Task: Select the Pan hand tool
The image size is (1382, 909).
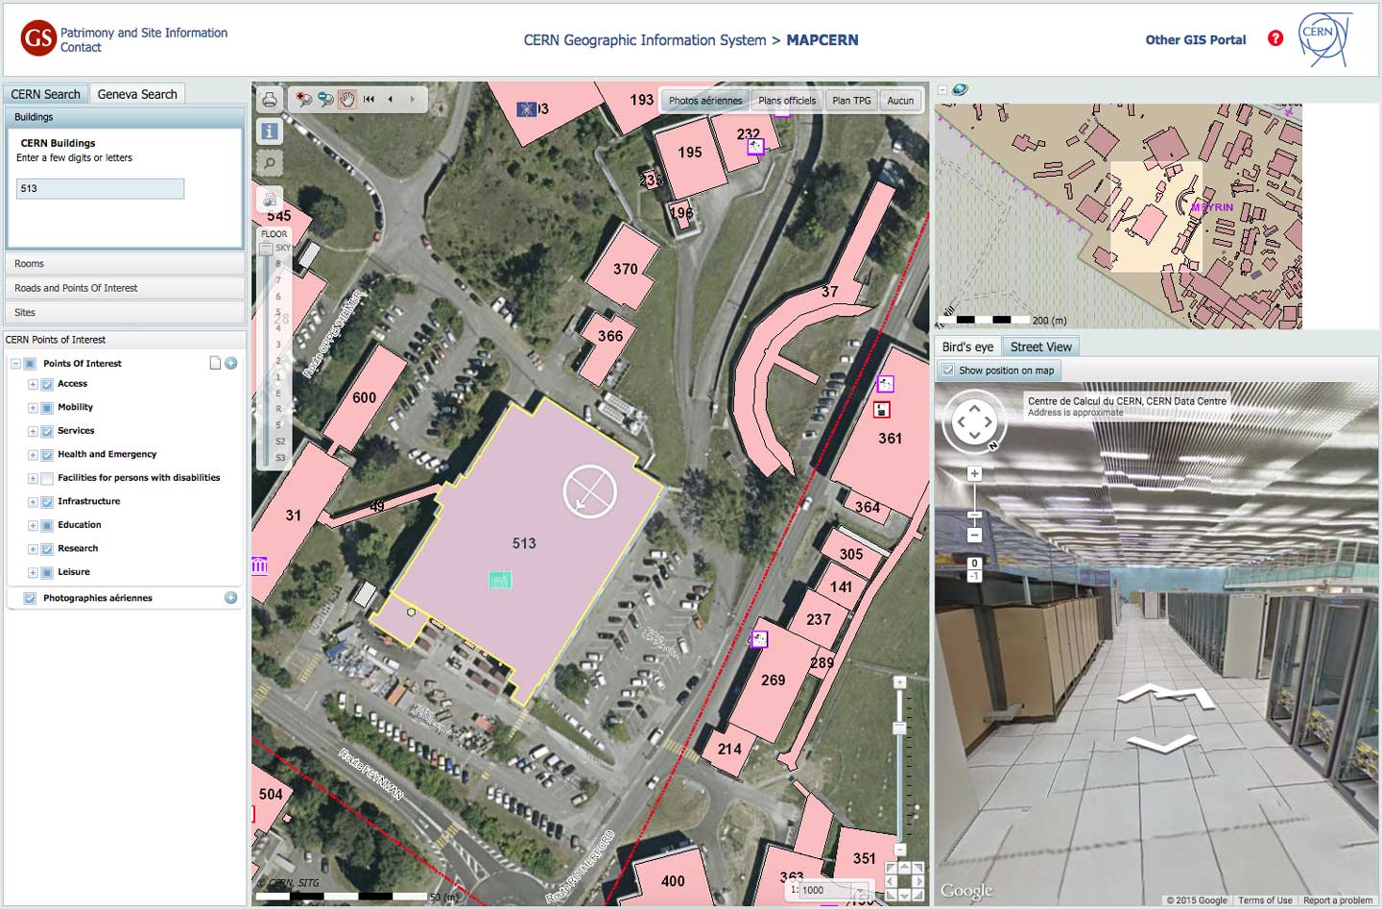Action: point(346,99)
